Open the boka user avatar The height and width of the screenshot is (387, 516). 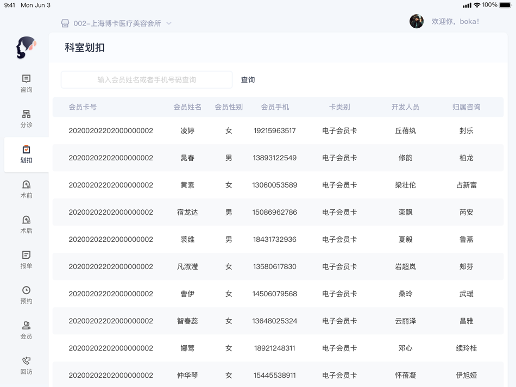pyautogui.click(x=416, y=21)
